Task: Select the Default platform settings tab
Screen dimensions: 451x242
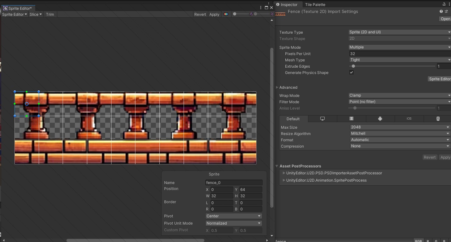Action: (293, 119)
